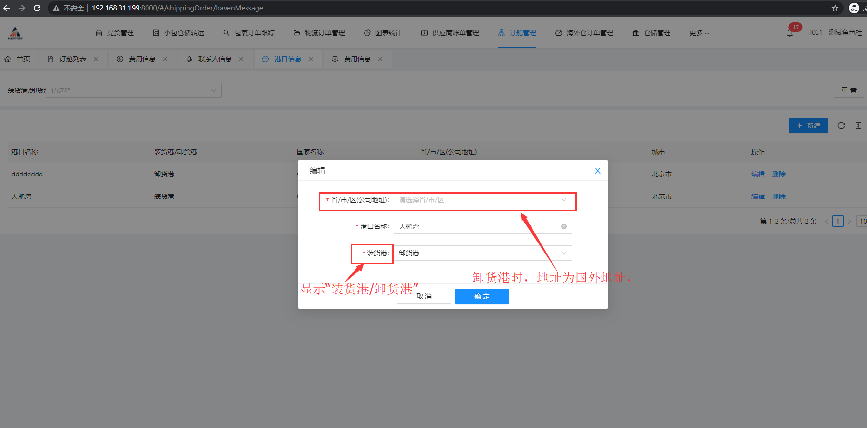Open the 订舱管理 menu

pyautogui.click(x=517, y=33)
